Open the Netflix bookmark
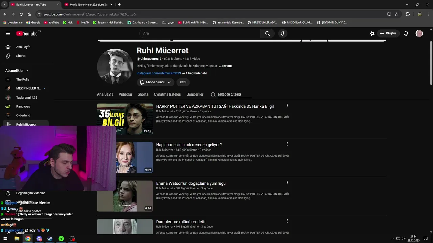The width and height of the screenshot is (433, 243). [x=83, y=23]
